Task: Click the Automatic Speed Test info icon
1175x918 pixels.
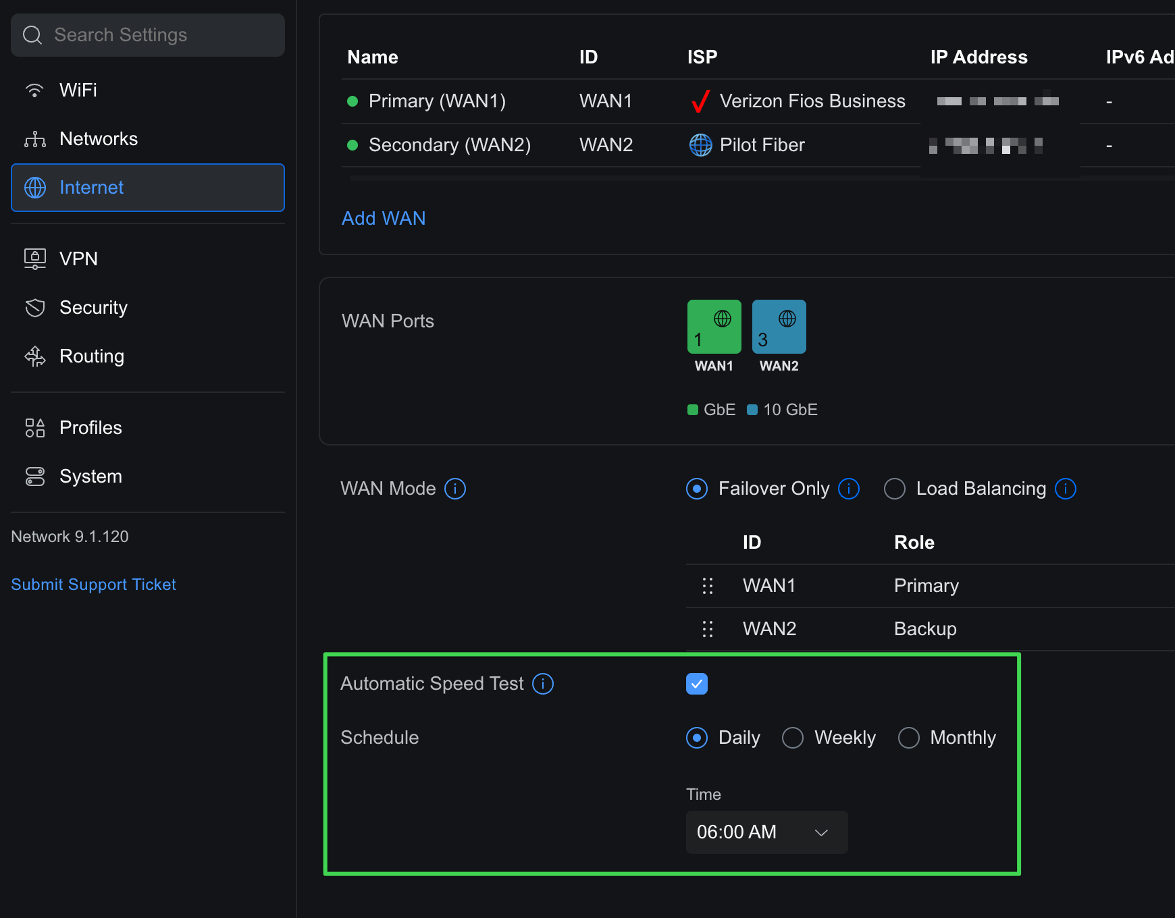Action: [543, 684]
